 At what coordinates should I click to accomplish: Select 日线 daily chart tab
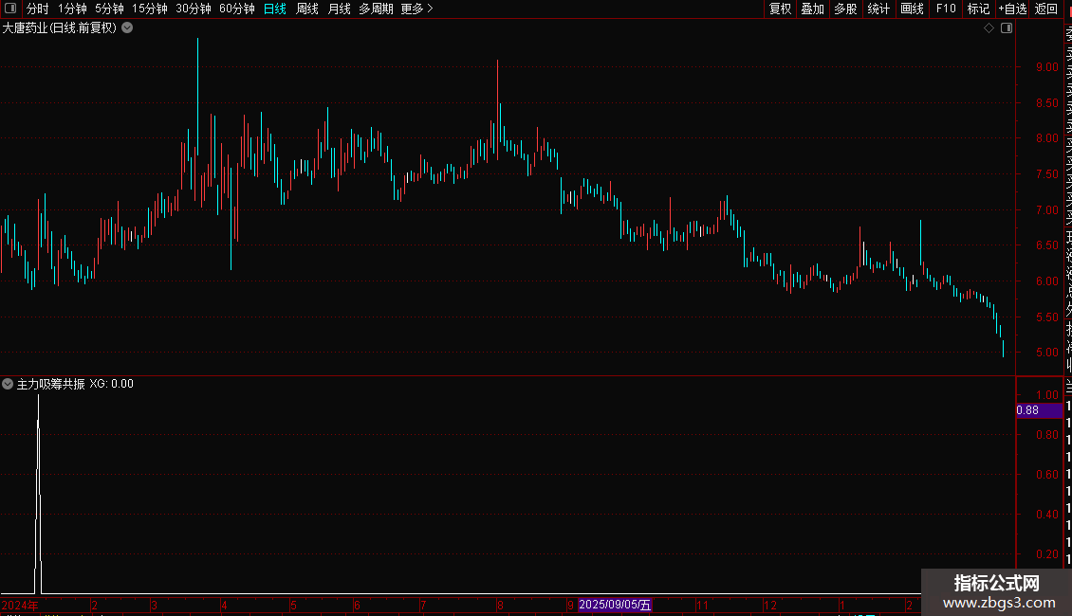275,9
